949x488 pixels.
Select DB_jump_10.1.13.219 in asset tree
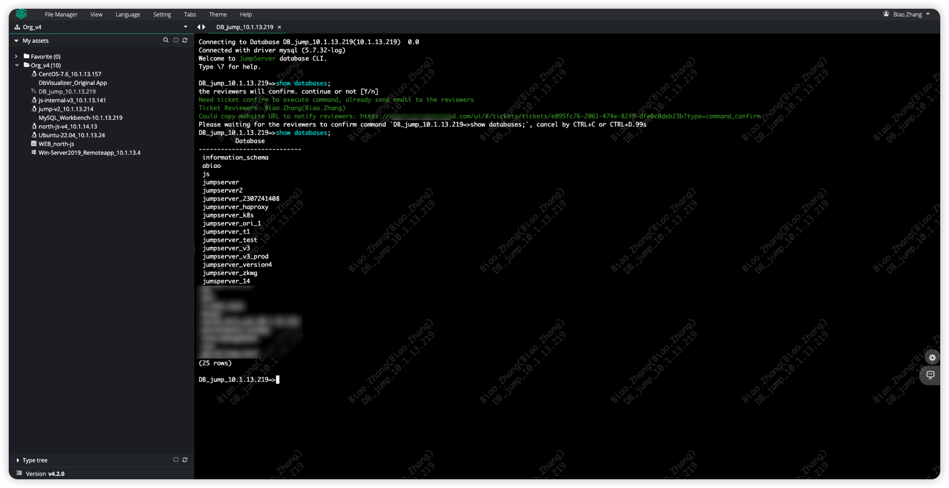point(67,92)
